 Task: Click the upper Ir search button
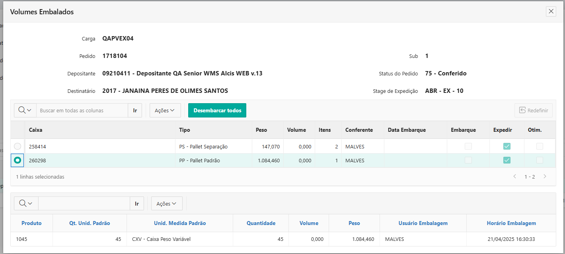(135, 110)
